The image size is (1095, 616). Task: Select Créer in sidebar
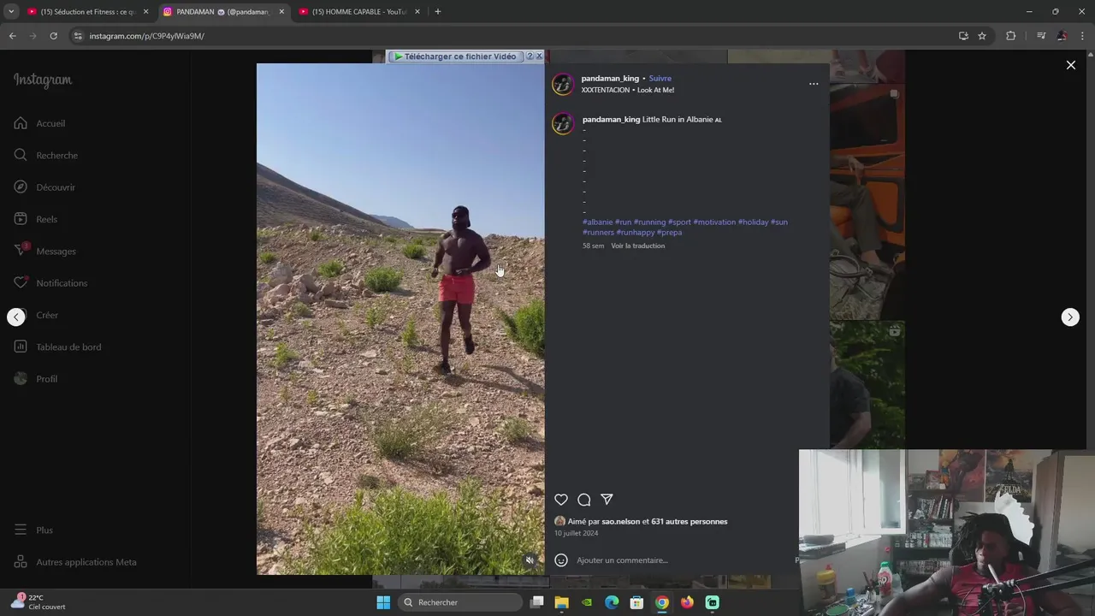tap(36, 315)
